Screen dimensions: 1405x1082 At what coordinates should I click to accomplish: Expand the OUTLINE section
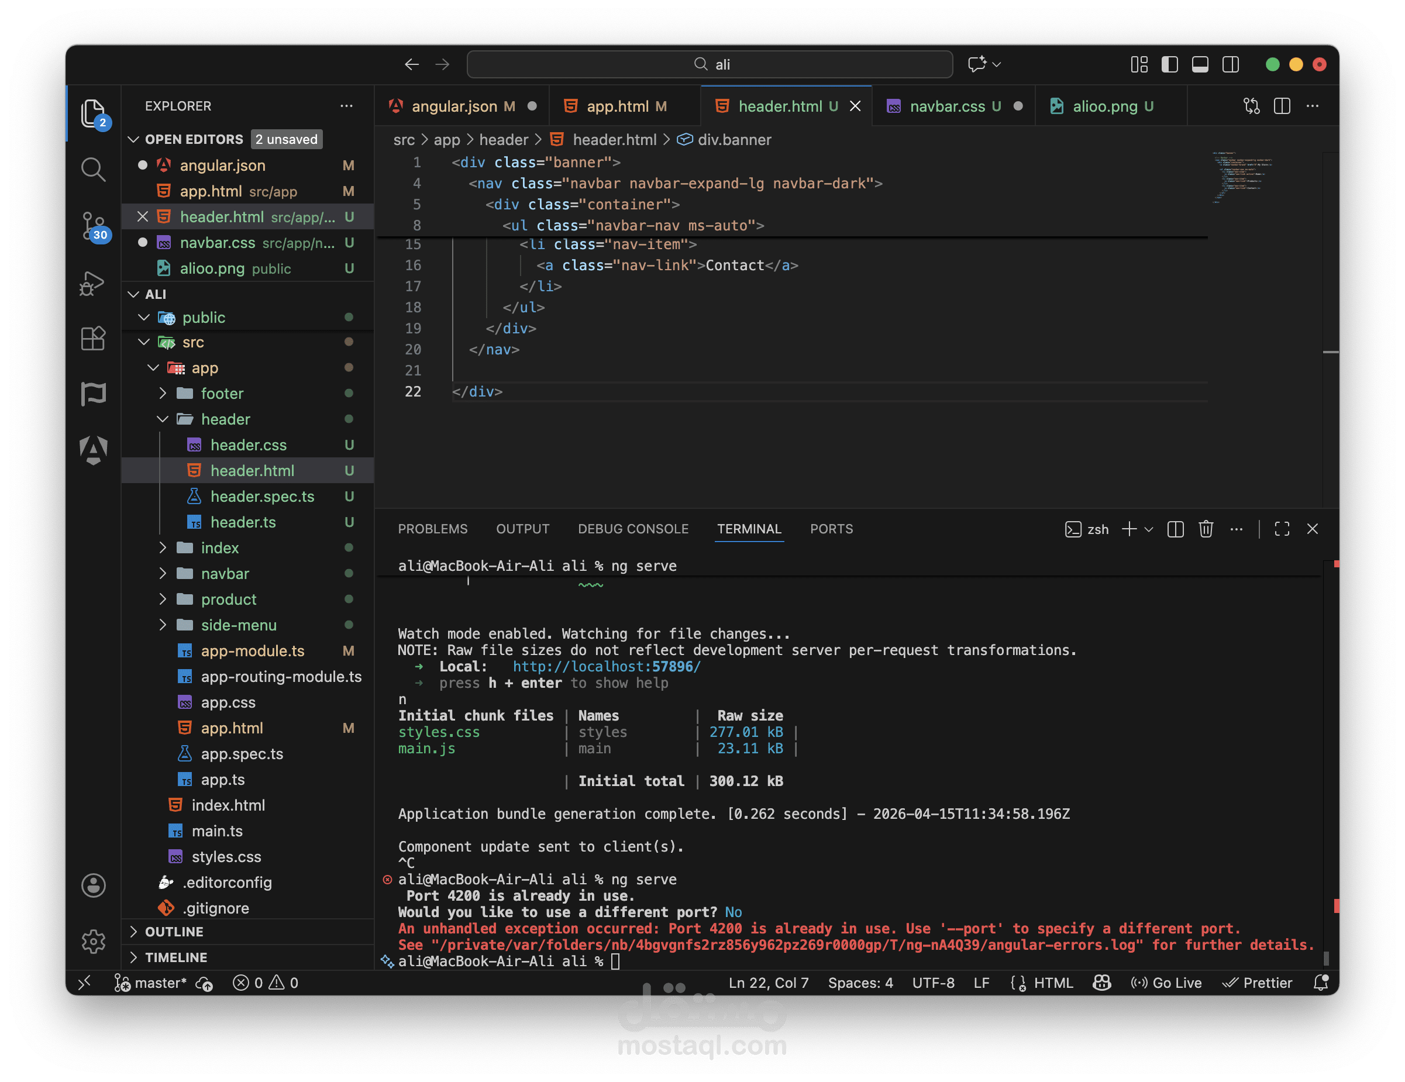[174, 932]
